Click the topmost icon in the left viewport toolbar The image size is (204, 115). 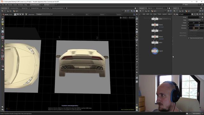click(3, 19)
